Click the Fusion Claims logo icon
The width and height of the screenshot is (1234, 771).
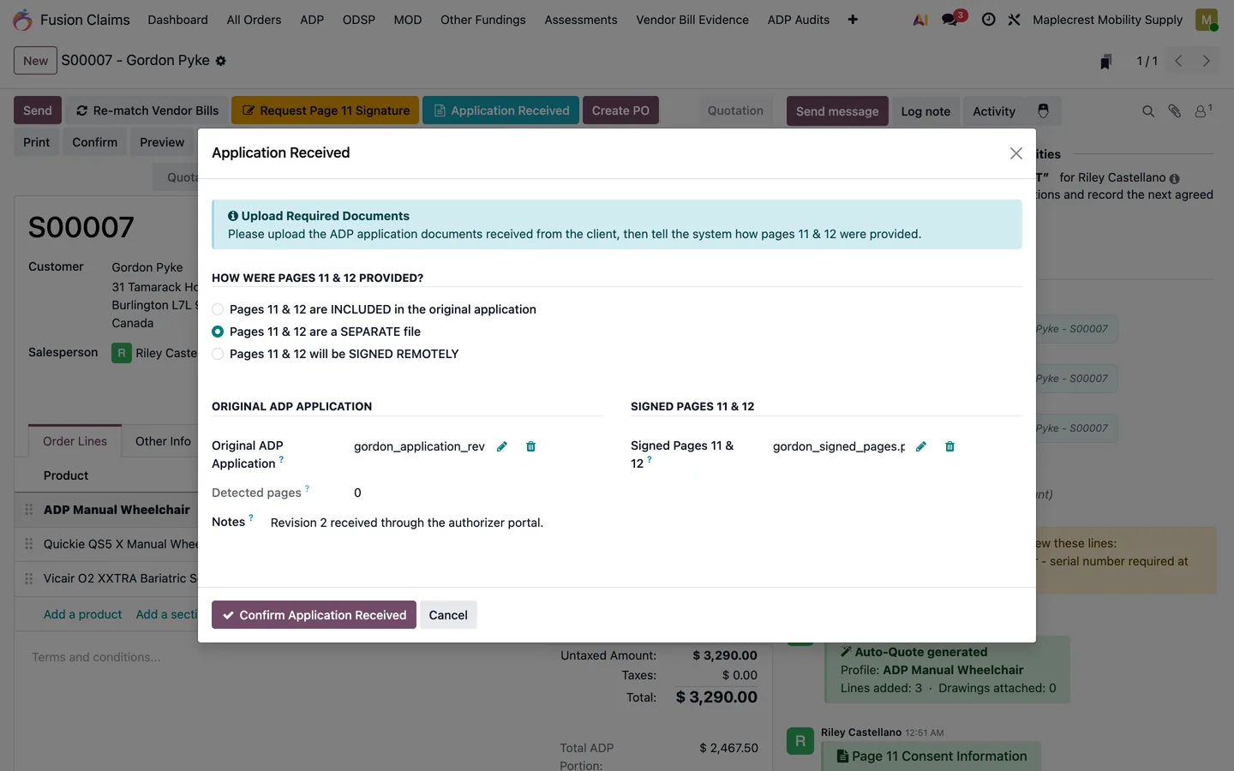(23, 20)
